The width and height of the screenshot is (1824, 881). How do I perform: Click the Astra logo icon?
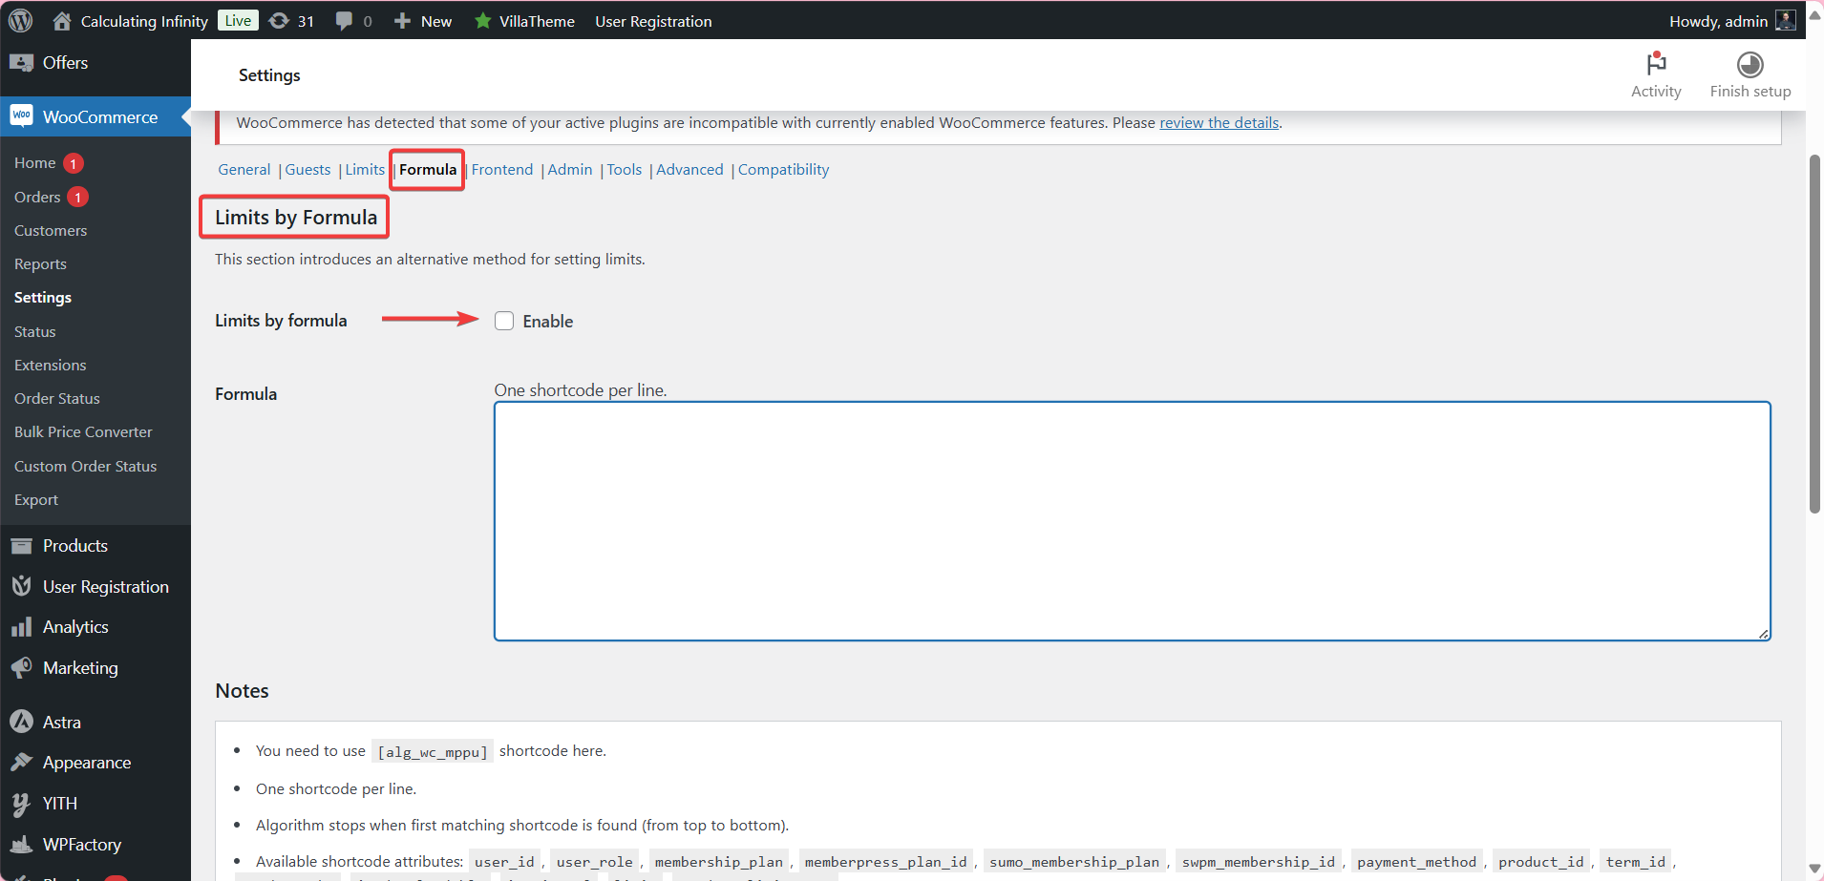pos(21,722)
